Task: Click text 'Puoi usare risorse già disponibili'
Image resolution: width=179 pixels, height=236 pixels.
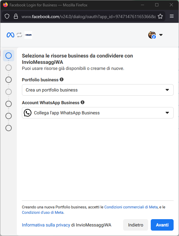Action: tap(73, 68)
